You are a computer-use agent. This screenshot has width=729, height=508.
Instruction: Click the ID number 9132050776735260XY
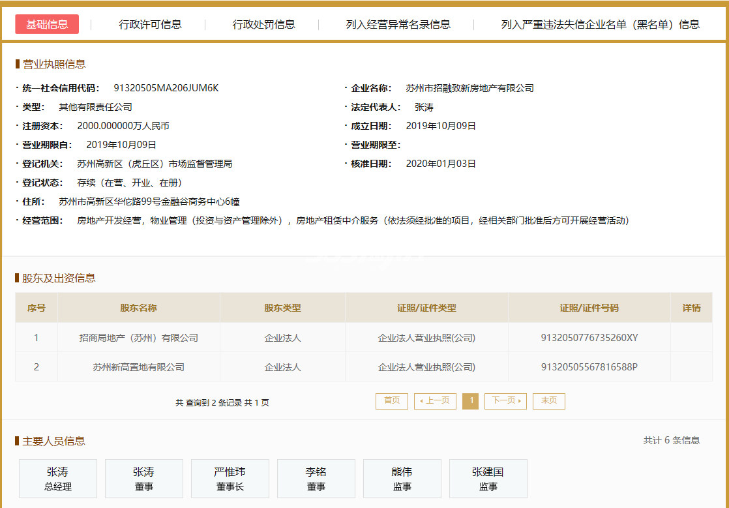click(589, 338)
